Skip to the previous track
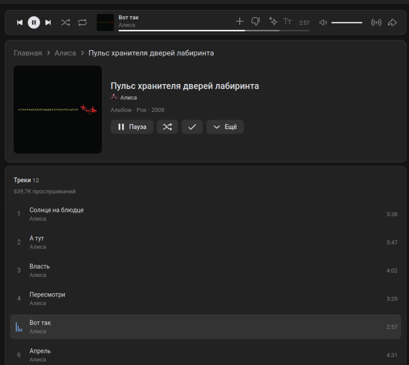This screenshot has width=409, height=365. click(x=20, y=22)
